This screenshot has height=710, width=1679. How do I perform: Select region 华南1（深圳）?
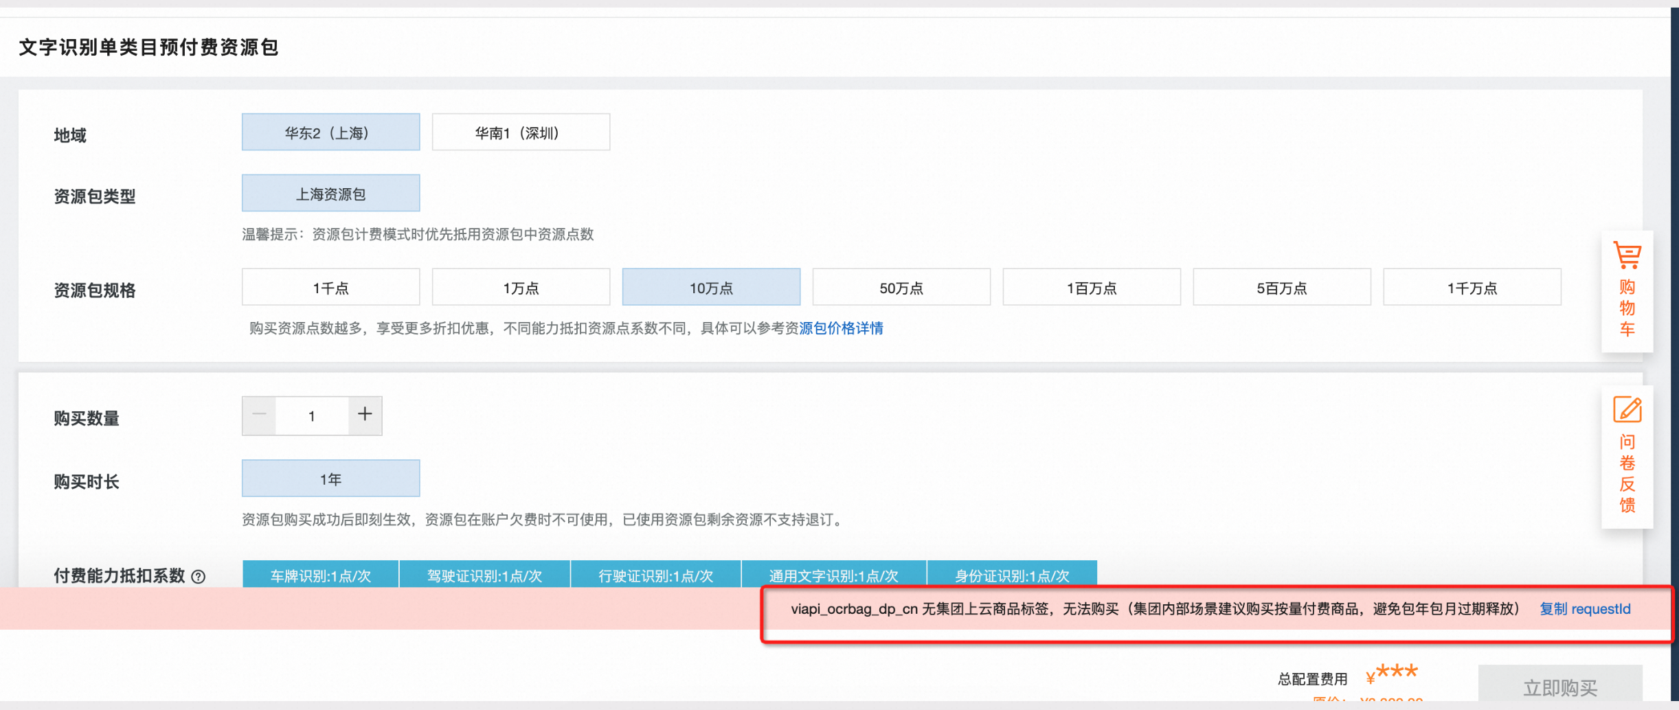pos(521,133)
